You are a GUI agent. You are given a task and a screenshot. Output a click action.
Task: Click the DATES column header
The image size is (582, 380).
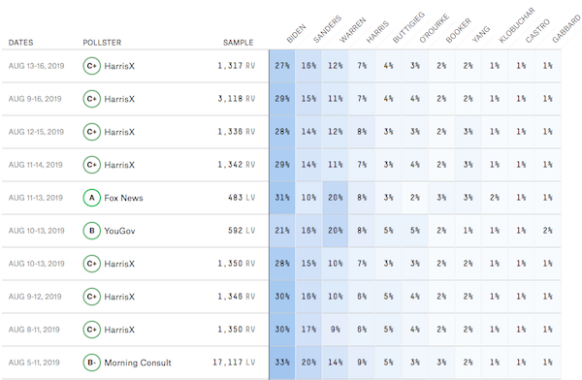point(20,43)
